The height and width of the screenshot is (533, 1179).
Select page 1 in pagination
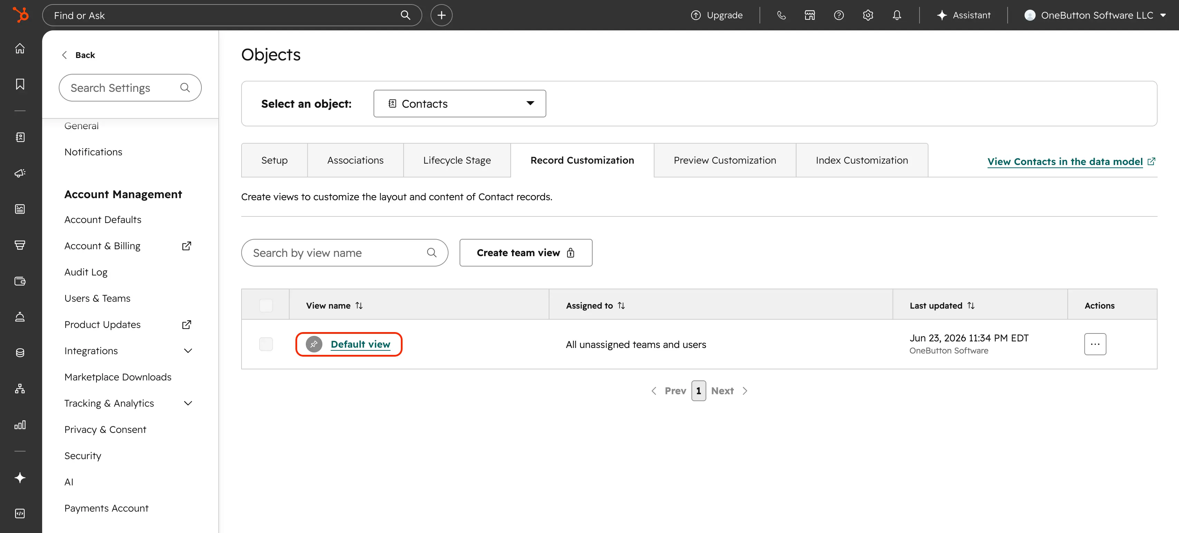698,391
